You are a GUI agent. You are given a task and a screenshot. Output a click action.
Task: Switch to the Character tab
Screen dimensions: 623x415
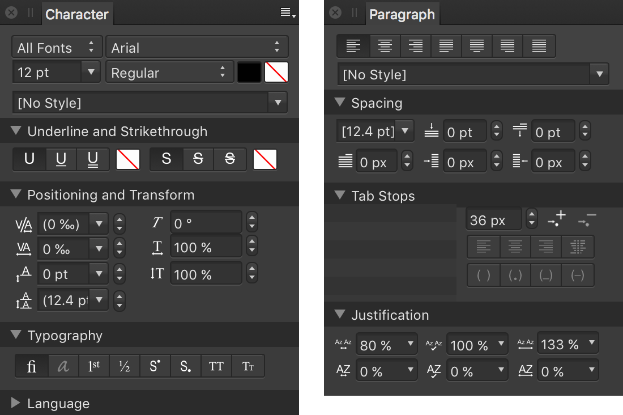coord(76,14)
